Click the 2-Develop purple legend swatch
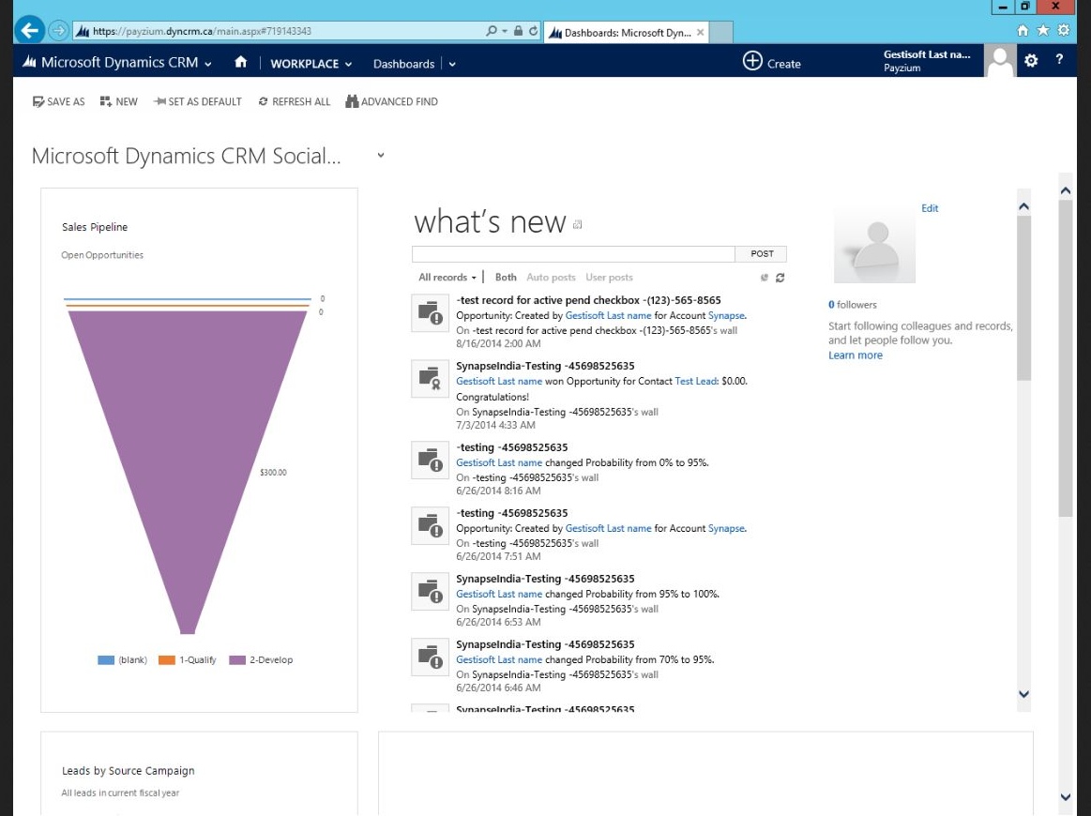Viewport: 1091px width, 816px height. (237, 660)
